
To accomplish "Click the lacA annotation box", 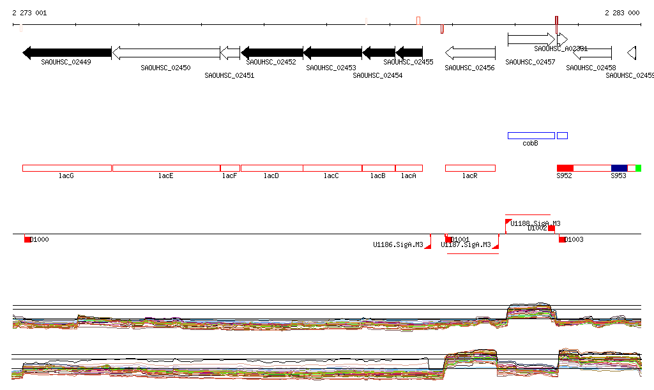I will pyautogui.click(x=409, y=168).
